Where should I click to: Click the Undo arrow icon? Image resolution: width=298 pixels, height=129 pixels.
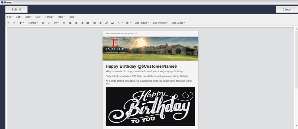pos(9,23)
